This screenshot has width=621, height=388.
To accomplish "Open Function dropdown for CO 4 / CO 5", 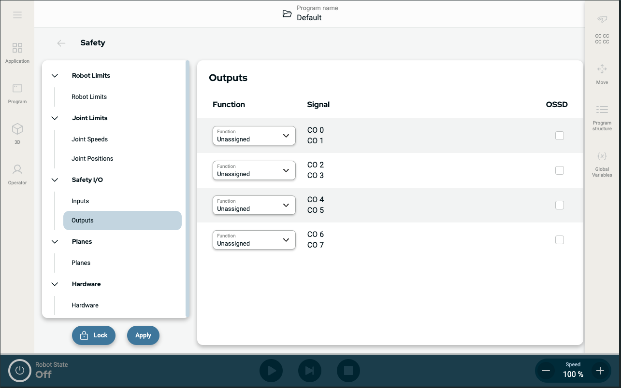I will click(254, 205).
